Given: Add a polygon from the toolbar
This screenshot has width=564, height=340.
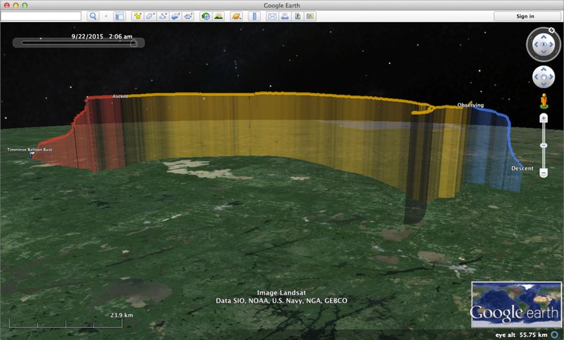Looking at the screenshot, I should pos(150,16).
